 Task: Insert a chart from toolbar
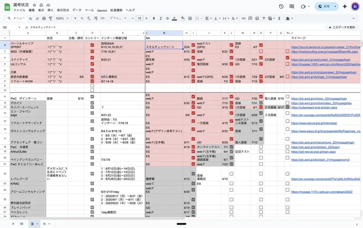pyautogui.click(x=257, y=18)
